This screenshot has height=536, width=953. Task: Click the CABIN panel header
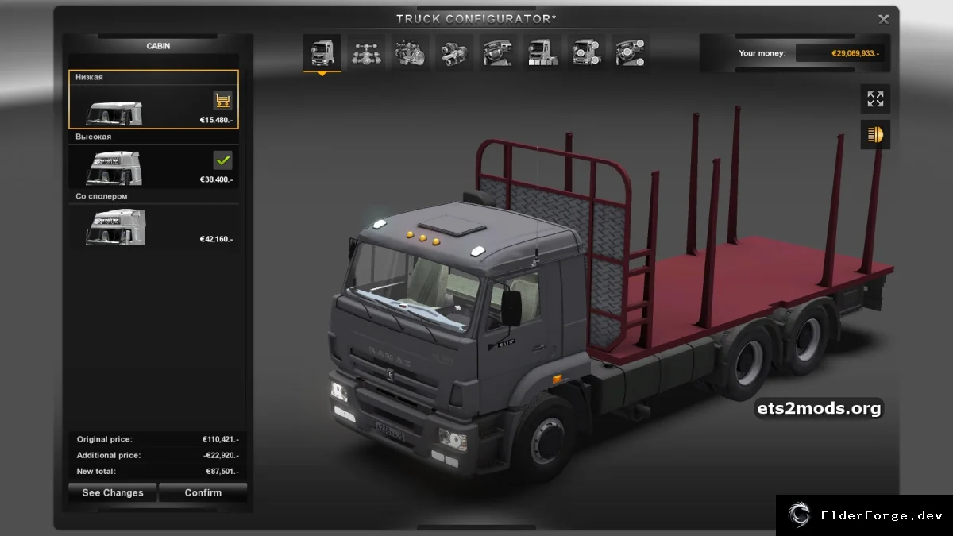(158, 46)
